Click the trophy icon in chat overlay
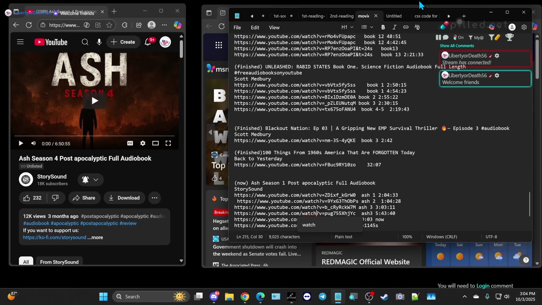The height and width of the screenshot is (305, 542). (x=510, y=37)
